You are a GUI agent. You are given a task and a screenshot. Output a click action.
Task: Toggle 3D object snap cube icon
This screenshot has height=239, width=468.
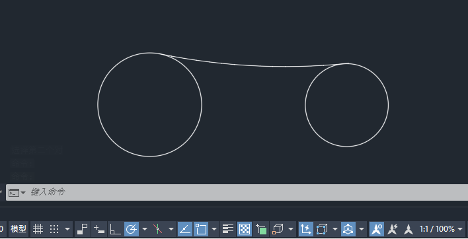[x=278, y=229]
